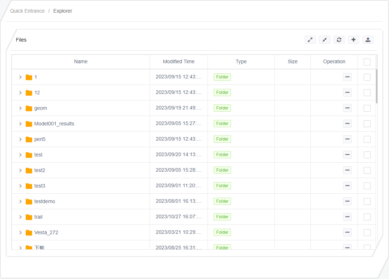This screenshot has height=279, width=389.
Task: Select the testdemo folder name
Action: click(x=45, y=201)
